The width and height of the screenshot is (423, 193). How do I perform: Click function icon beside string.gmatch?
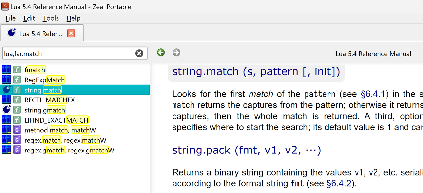pyautogui.click(x=17, y=110)
